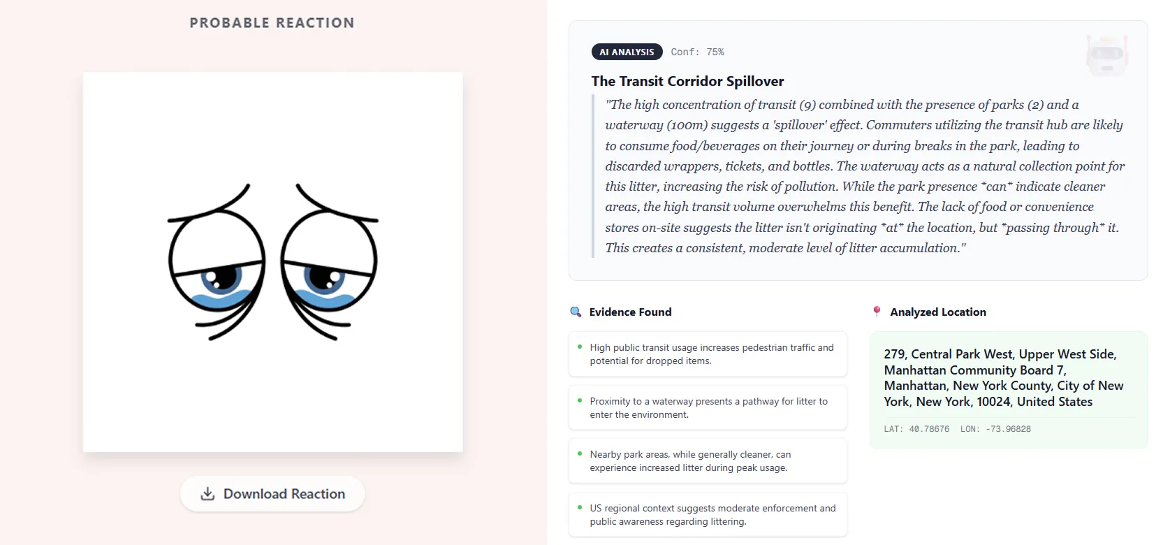Click the PROBABLE REACTION heading
1170x545 pixels.
(x=272, y=23)
